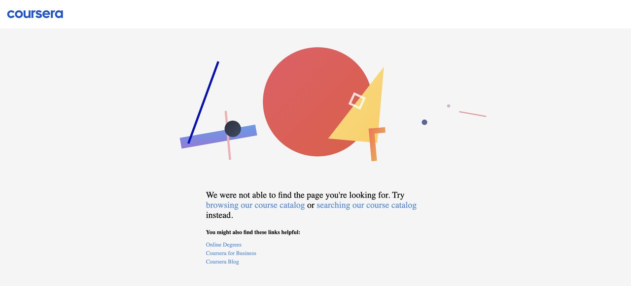Go to Coursera for Business
The width and height of the screenshot is (631, 286).
pos(231,253)
